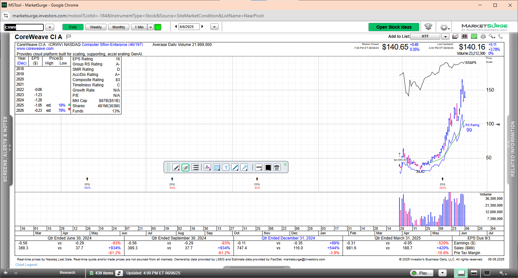Select the triangle shape tool
Image resolution: width=518 pixels, height=278 pixels.
[x=244, y=168]
